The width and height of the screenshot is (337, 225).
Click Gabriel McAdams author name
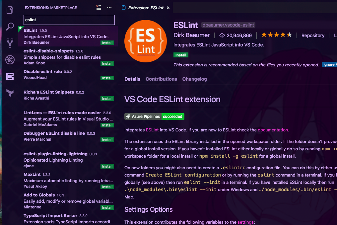coord(40,125)
